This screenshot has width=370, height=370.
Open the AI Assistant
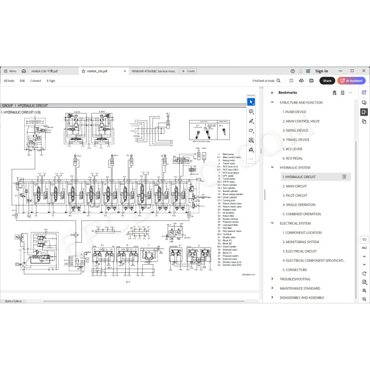[351, 81]
